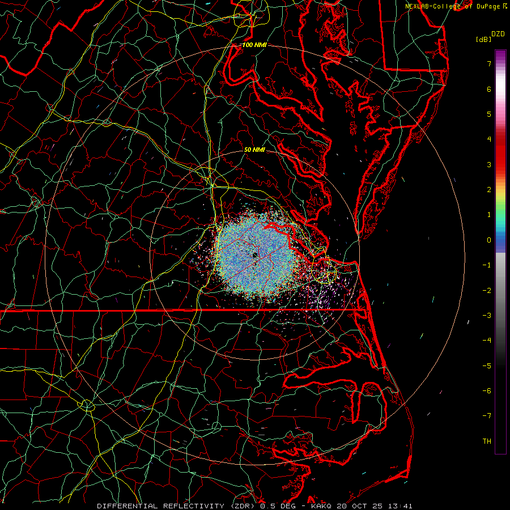Click the 0 dB value on the scale
This screenshot has width=510, height=510.
(x=489, y=240)
